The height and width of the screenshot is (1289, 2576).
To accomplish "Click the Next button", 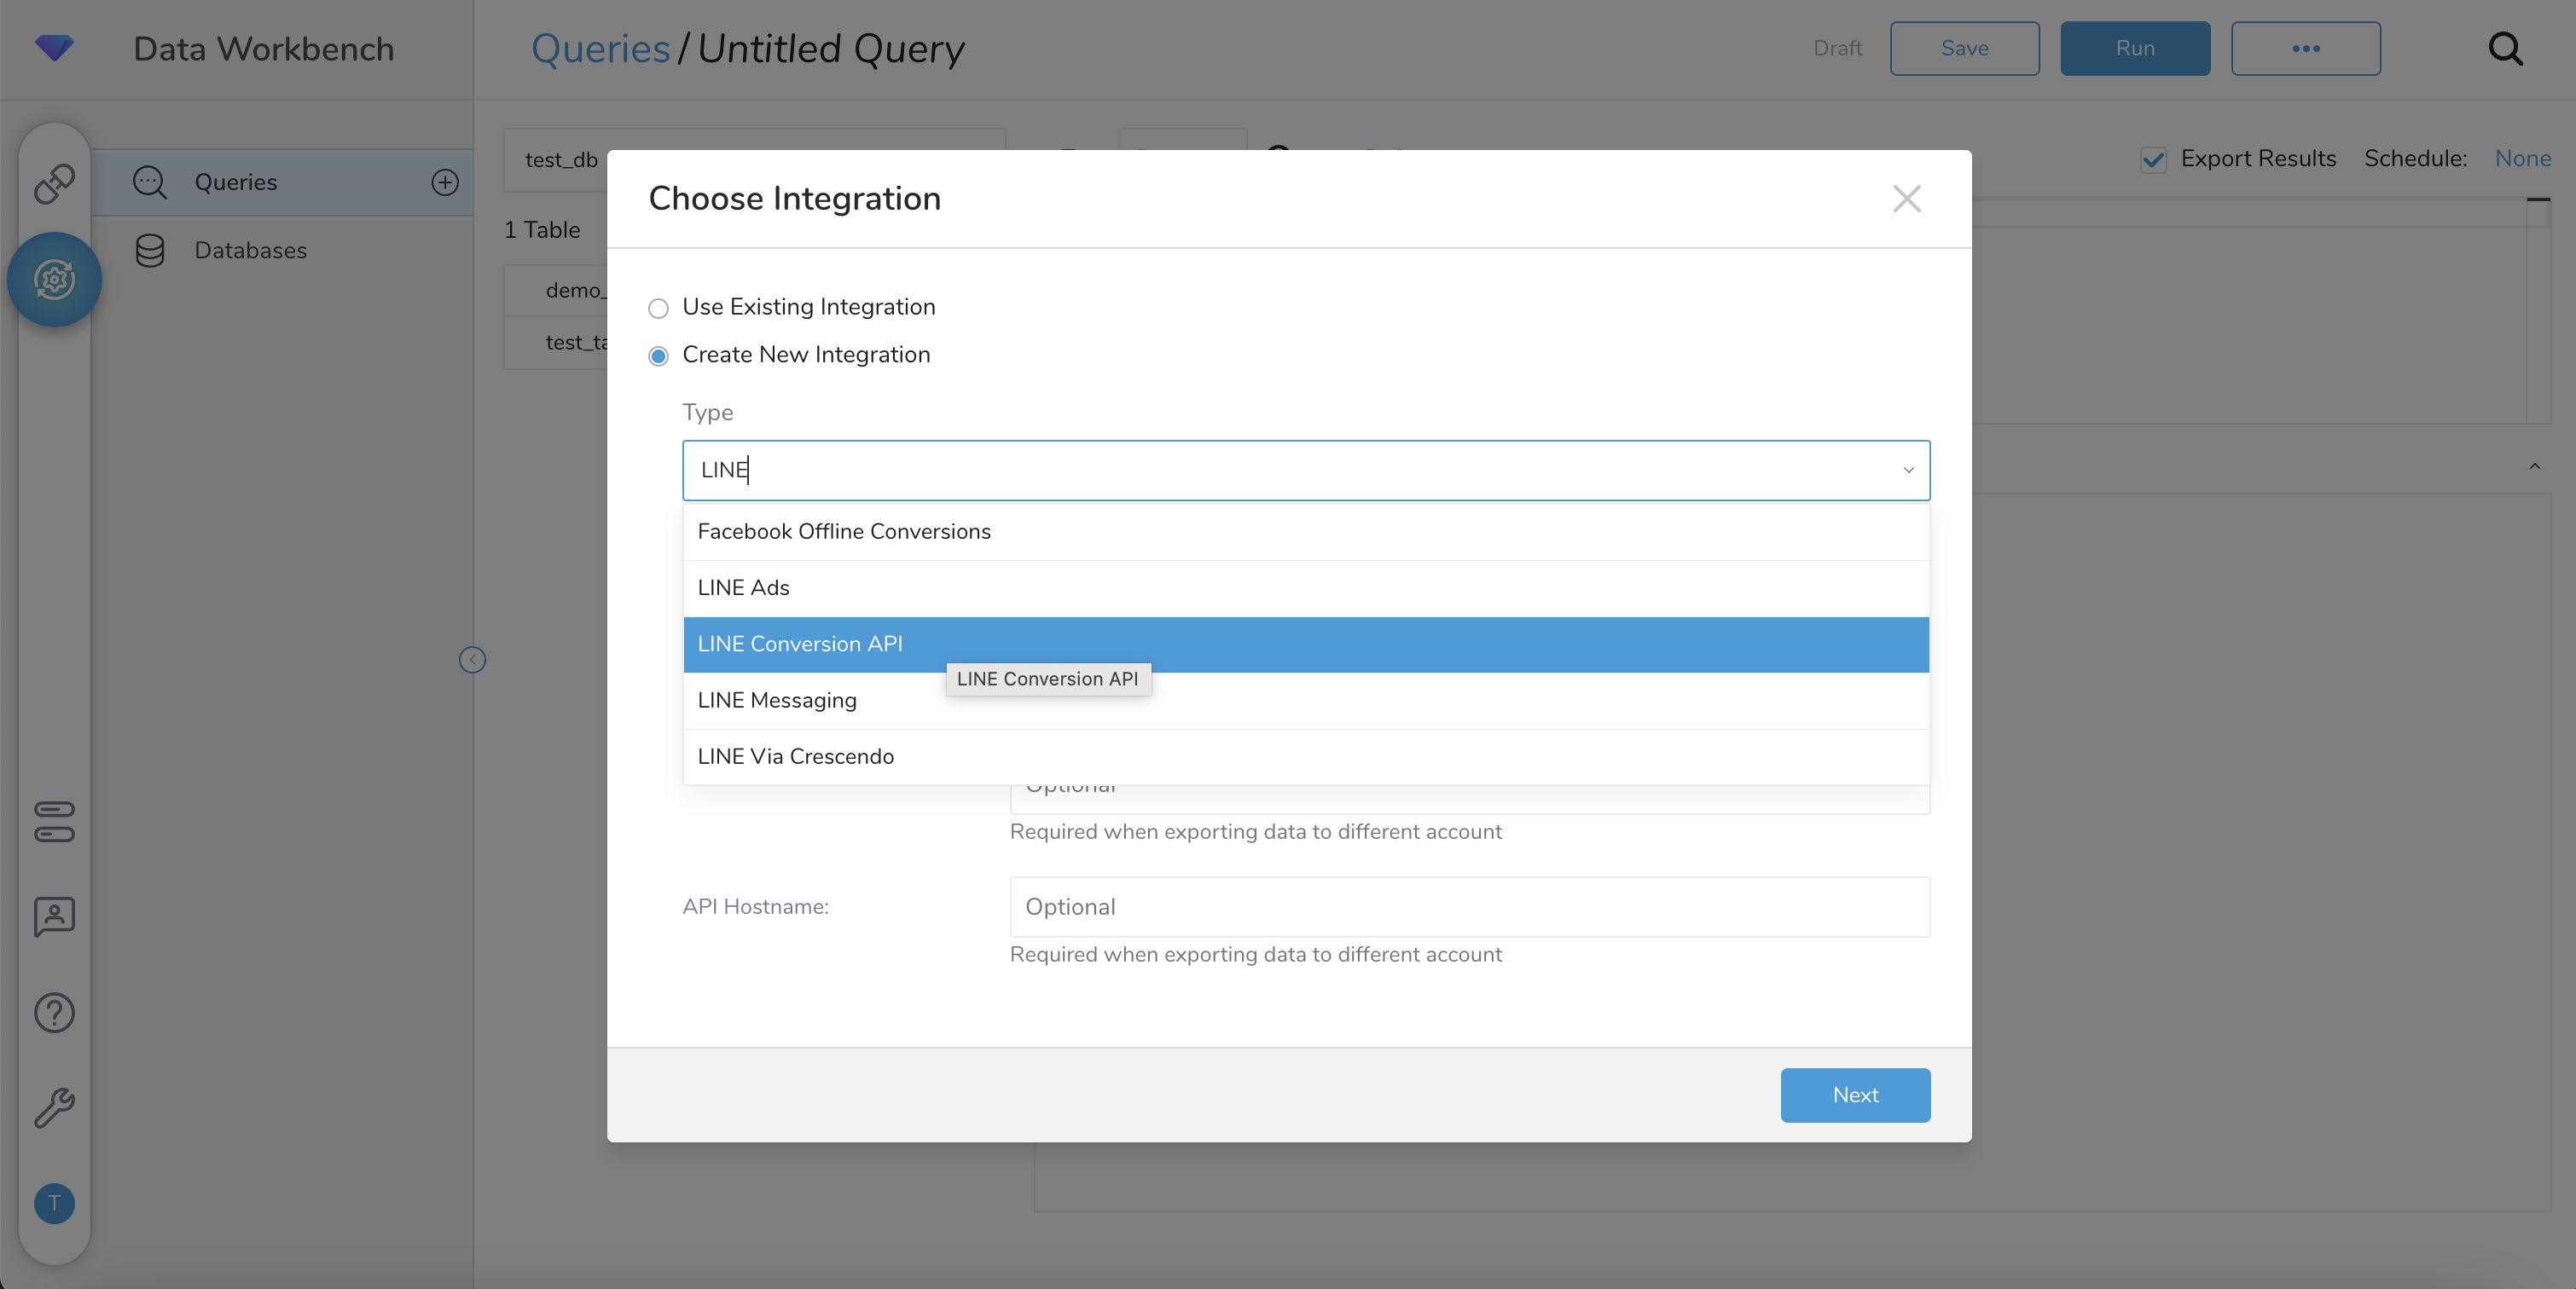I will [x=1855, y=1095].
